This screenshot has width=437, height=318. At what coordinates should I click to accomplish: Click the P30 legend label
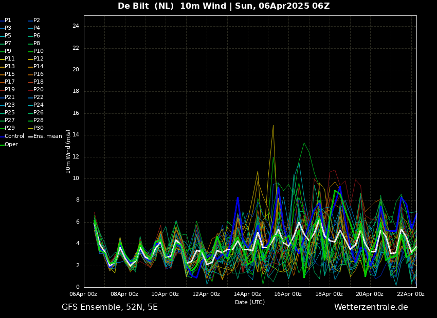[38, 128]
